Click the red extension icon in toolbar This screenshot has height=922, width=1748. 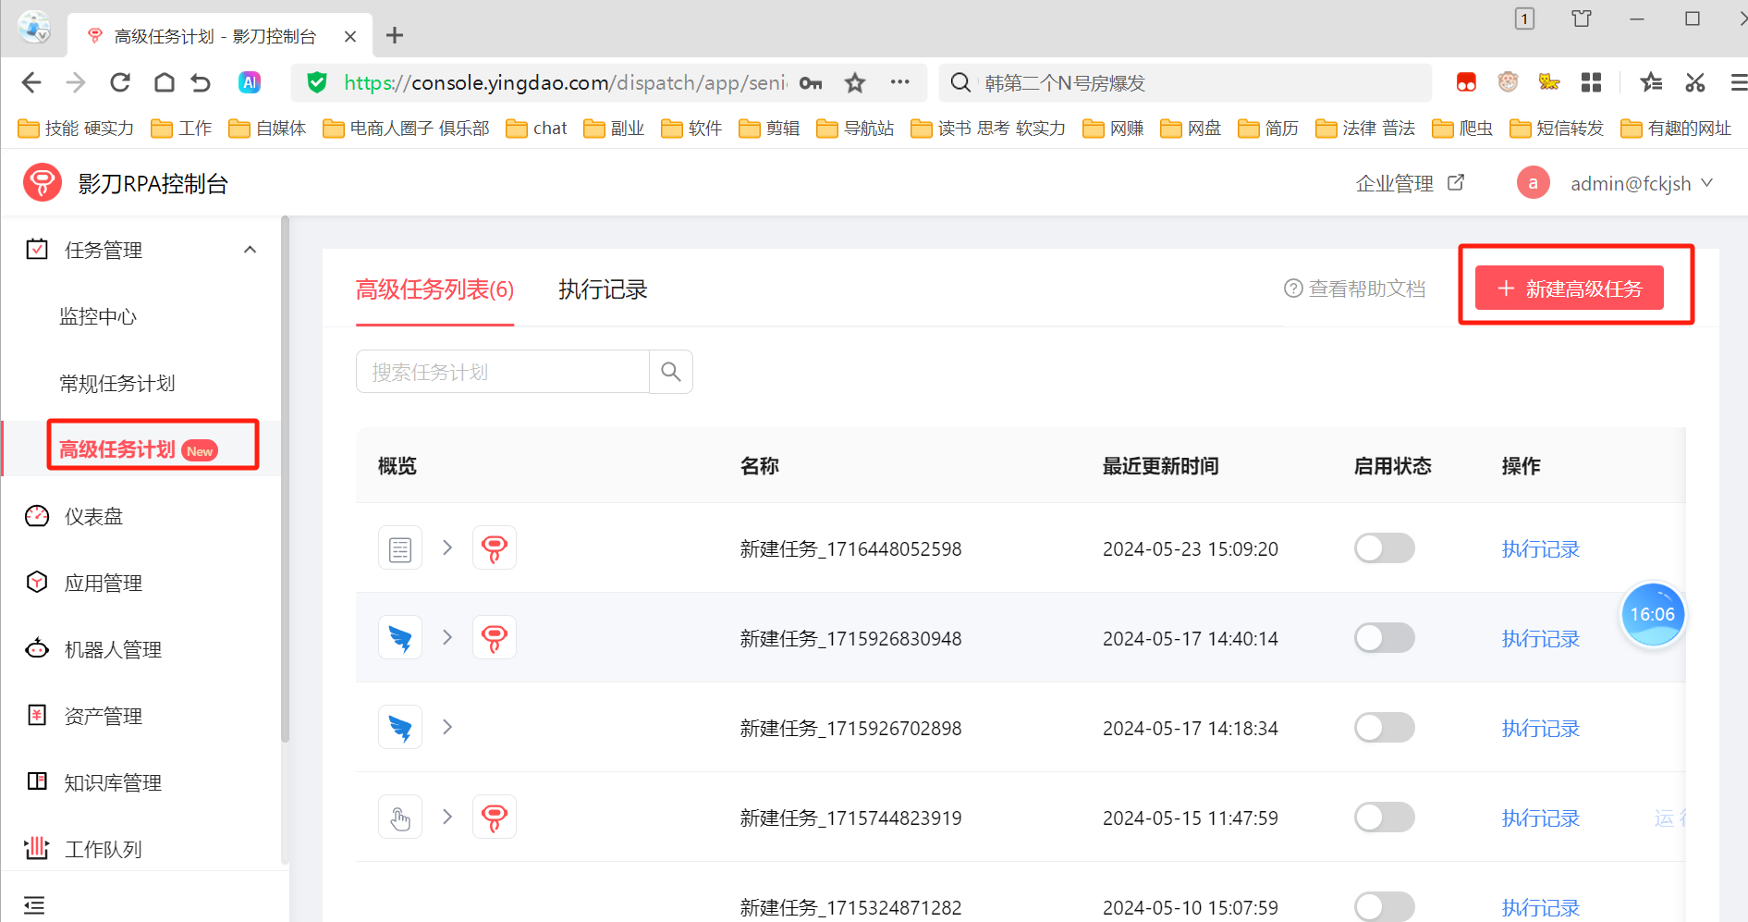pos(1466,83)
